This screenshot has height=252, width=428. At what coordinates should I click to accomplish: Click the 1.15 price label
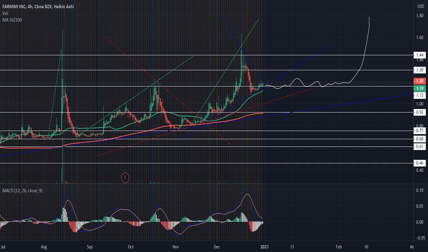(420, 95)
